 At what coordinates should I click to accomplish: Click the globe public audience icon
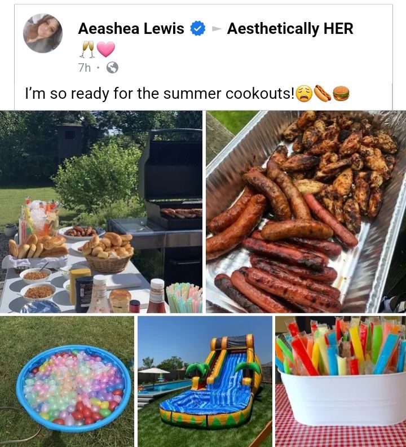pyautogui.click(x=112, y=68)
